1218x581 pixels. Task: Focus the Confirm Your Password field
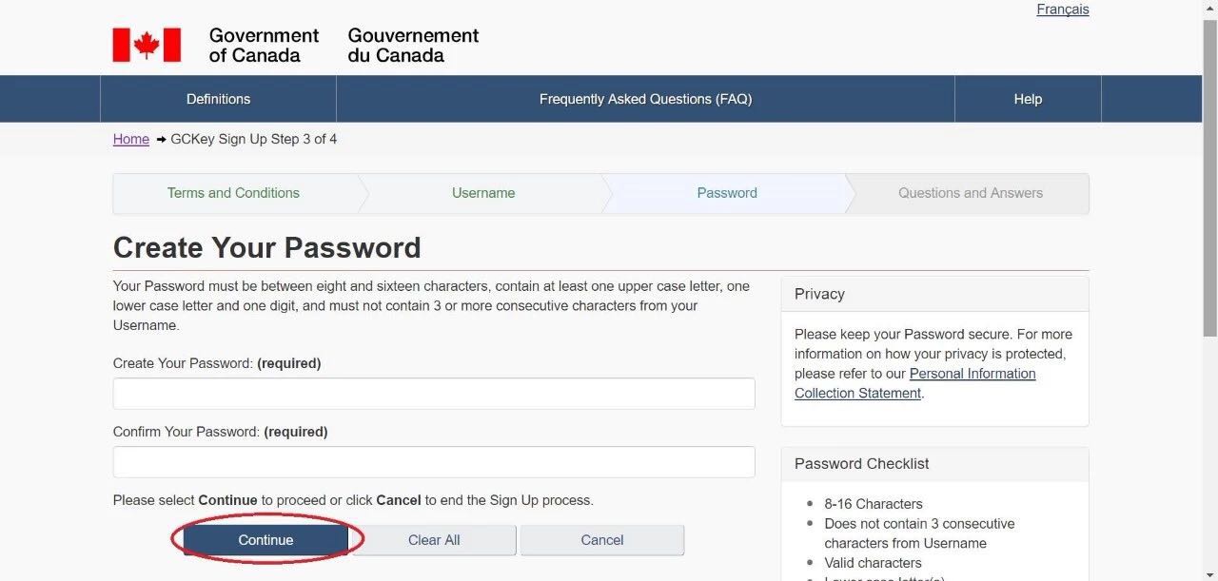pos(434,462)
